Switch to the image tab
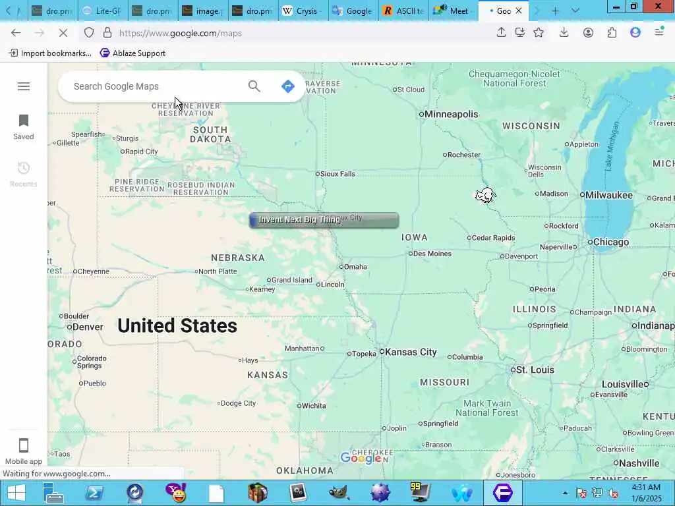The width and height of the screenshot is (675, 506). 203,11
